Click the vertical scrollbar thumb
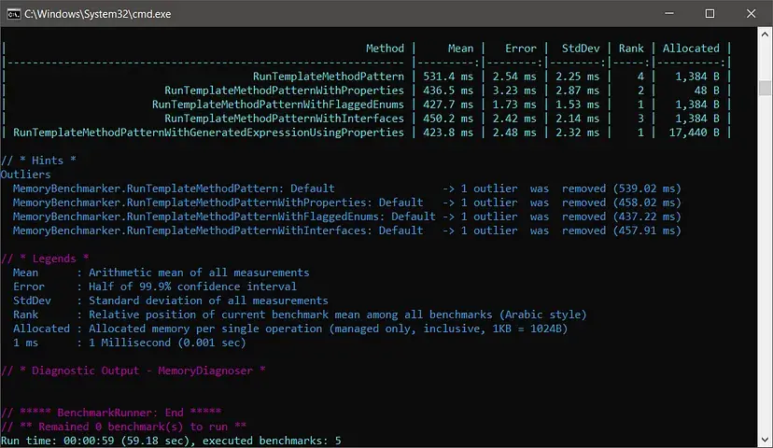The height and width of the screenshot is (448, 773). (765, 87)
